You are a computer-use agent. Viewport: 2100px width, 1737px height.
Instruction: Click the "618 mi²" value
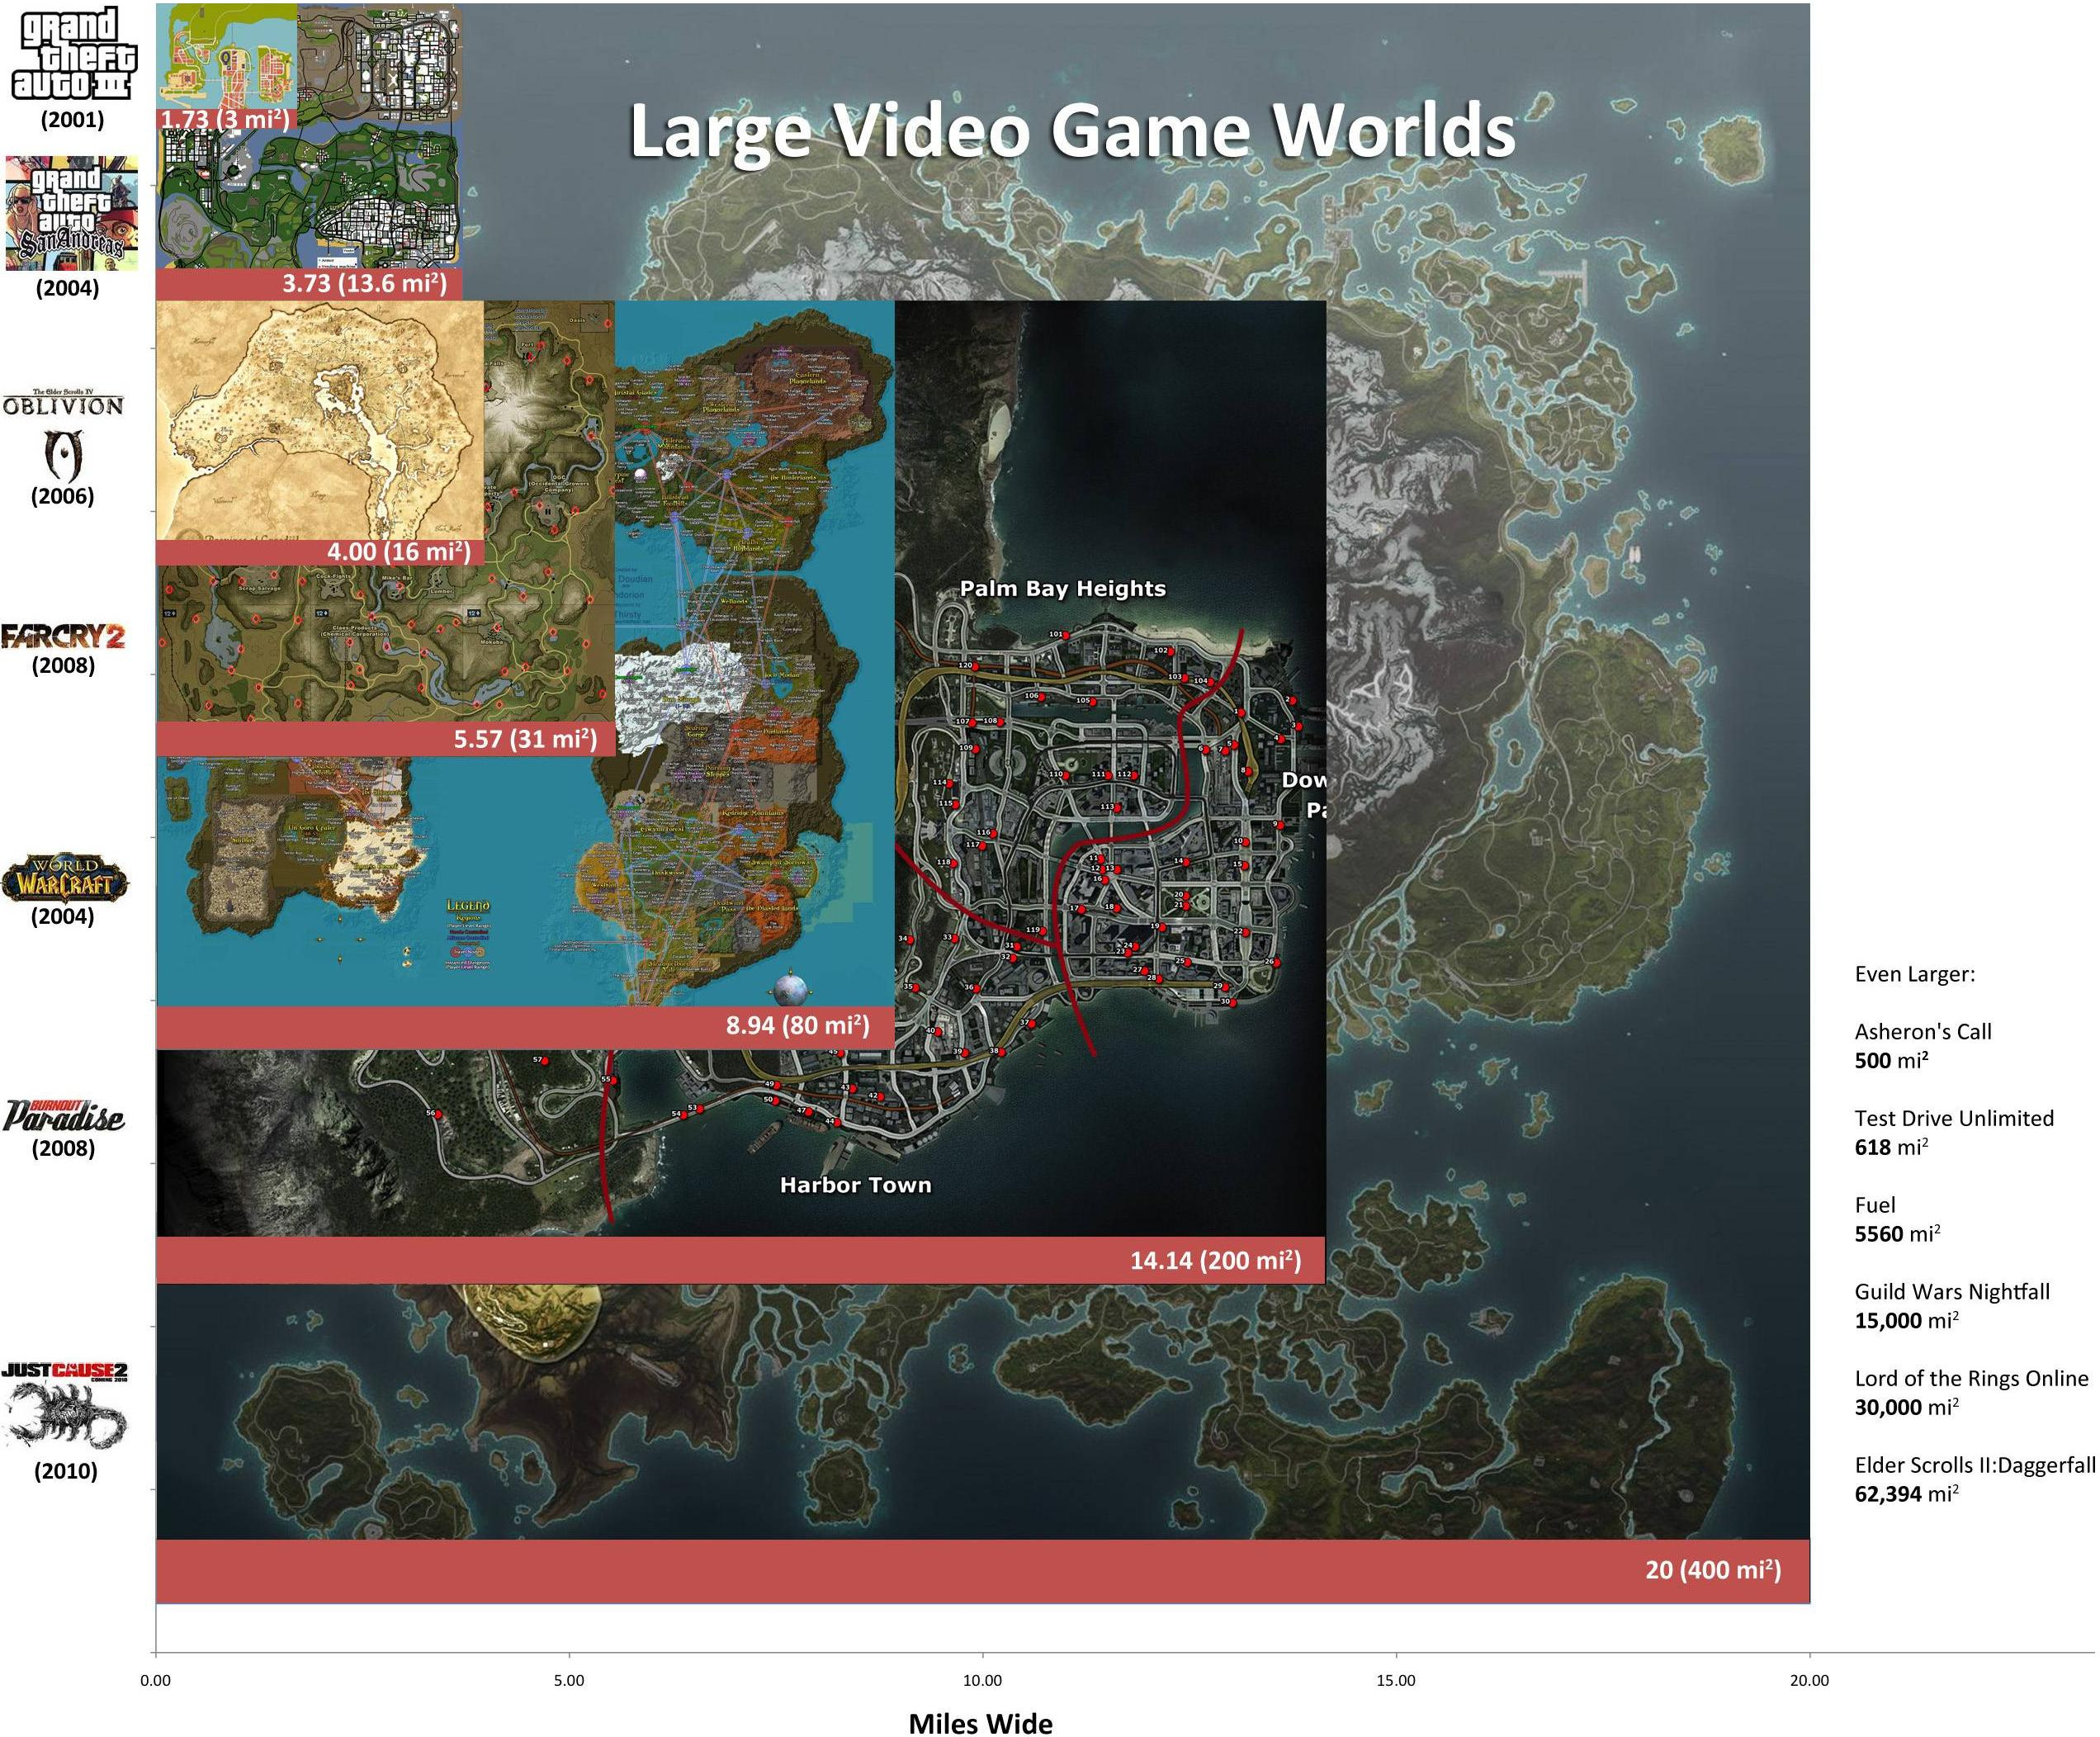click(1891, 1147)
